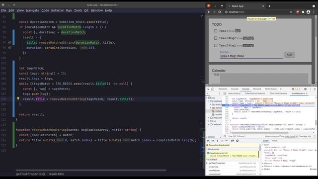
Task: Open the TimeTableView.tsx source tab
Action: point(278,93)
